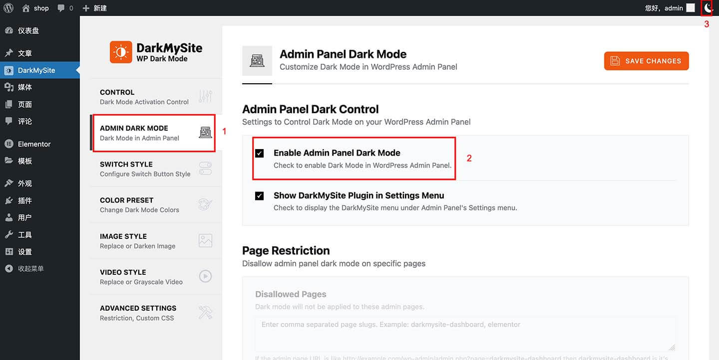Click the play icon in VIDEO STYLE row
The image size is (719, 360).
coord(205,276)
